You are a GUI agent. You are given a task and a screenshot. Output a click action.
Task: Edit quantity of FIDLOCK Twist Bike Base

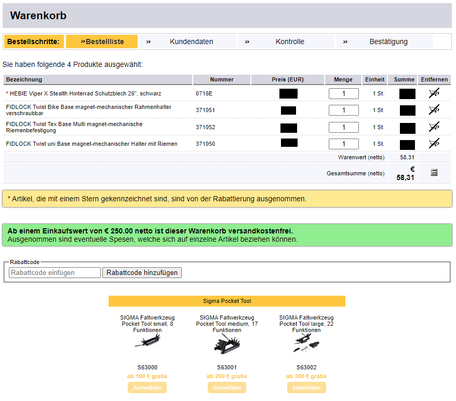[343, 110]
